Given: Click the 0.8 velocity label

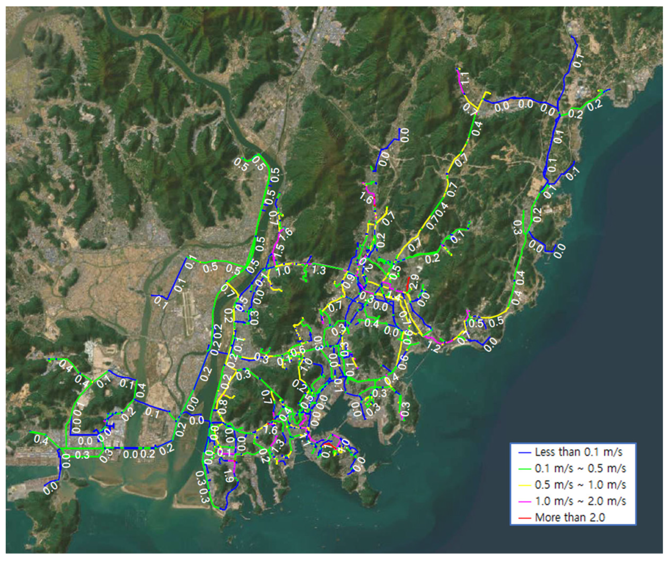Looking at the screenshot, I should (222, 407).
